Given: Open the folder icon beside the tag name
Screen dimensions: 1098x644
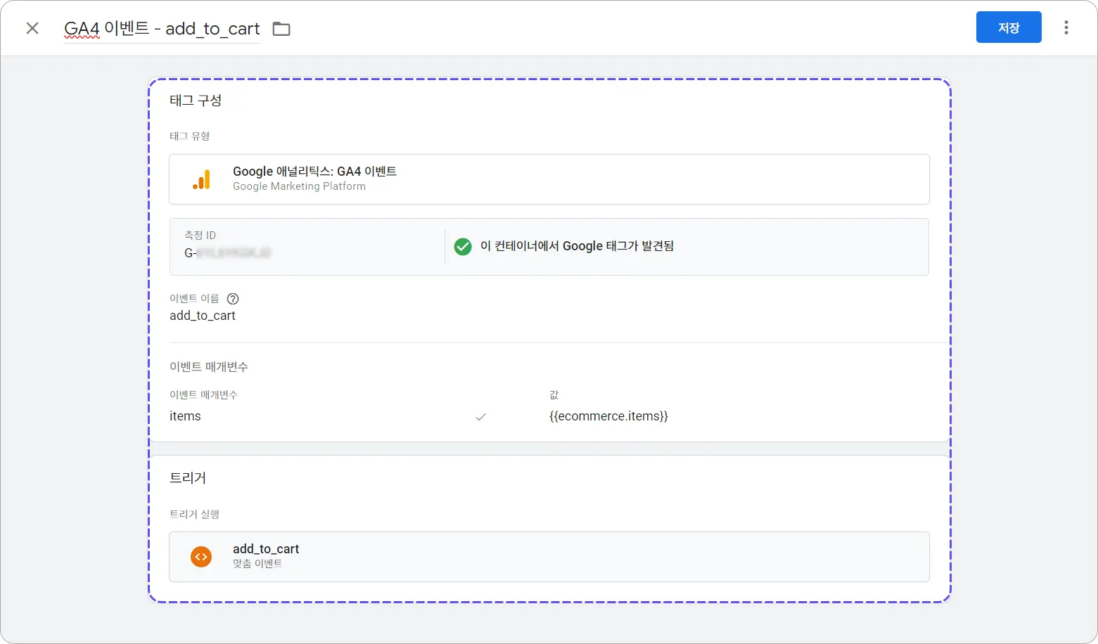Looking at the screenshot, I should point(281,29).
